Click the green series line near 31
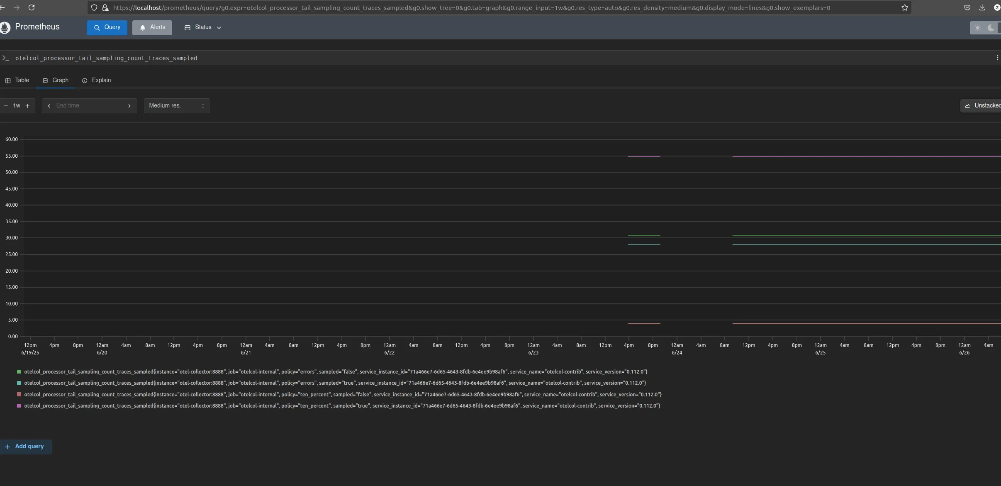Viewport: 1001px width, 486px height. click(866, 235)
